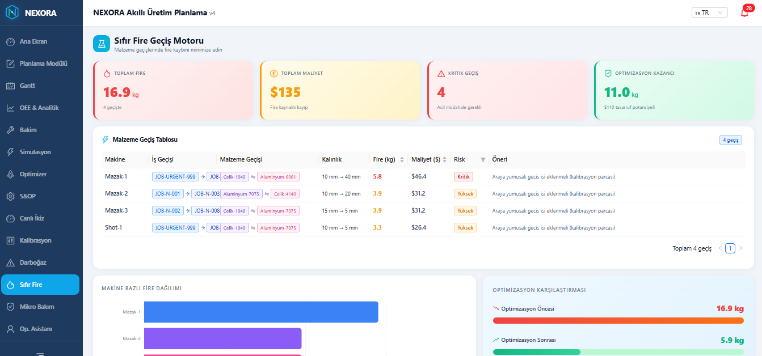Click the Optimizasyon Öncesi progress bar
Viewport: 762px width, 356px height.
click(x=618, y=320)
